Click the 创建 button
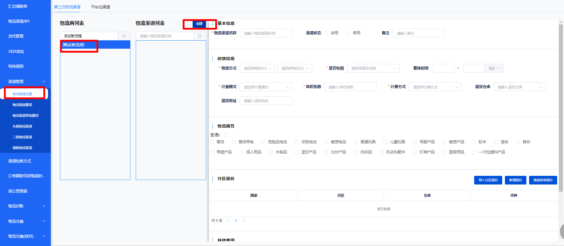This screenshot has width=564, height=246. tap(199, 24)
